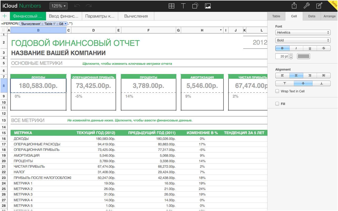Insert a table using the Table icon
The width and height of the screenshot is (338, 211).
coord(171,6)
